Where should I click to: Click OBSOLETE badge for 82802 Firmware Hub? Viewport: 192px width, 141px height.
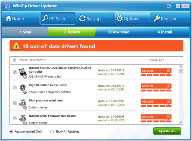(x=156, y=117)
